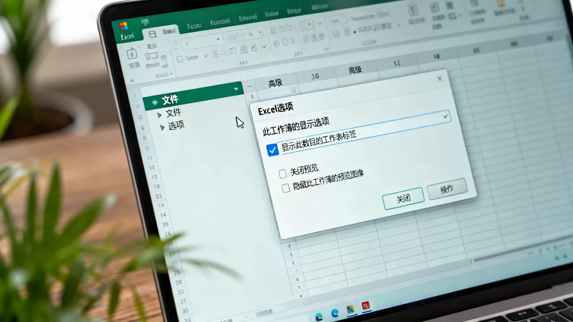The width and height of the screenshot is (573, 322).
Task: Open the green 文件 header dropdown arrow
Action: pyautogui.click(x=236, y=89)
